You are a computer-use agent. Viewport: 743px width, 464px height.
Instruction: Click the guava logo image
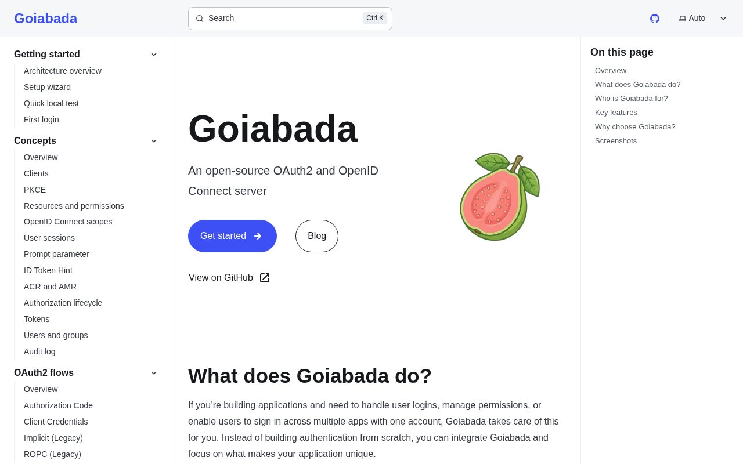point(499,197)
